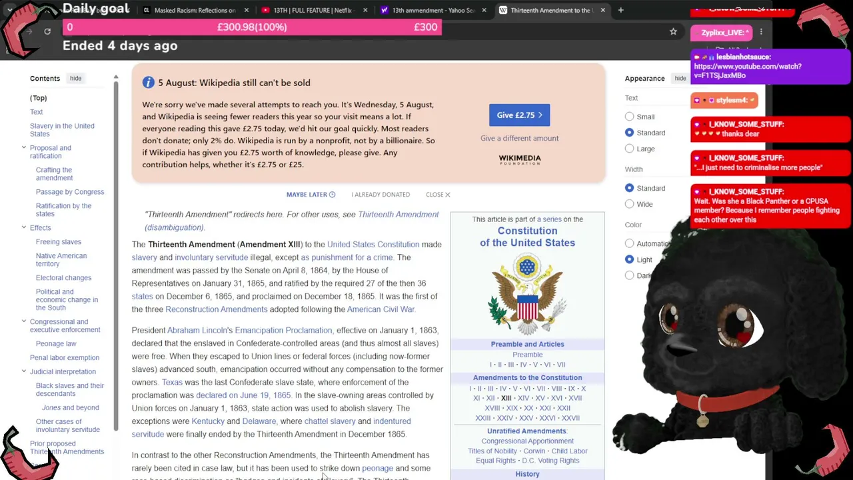Go to Black slaves and their descendants section
The height and width of the screenshot is (480, 853).
[70, 389]
